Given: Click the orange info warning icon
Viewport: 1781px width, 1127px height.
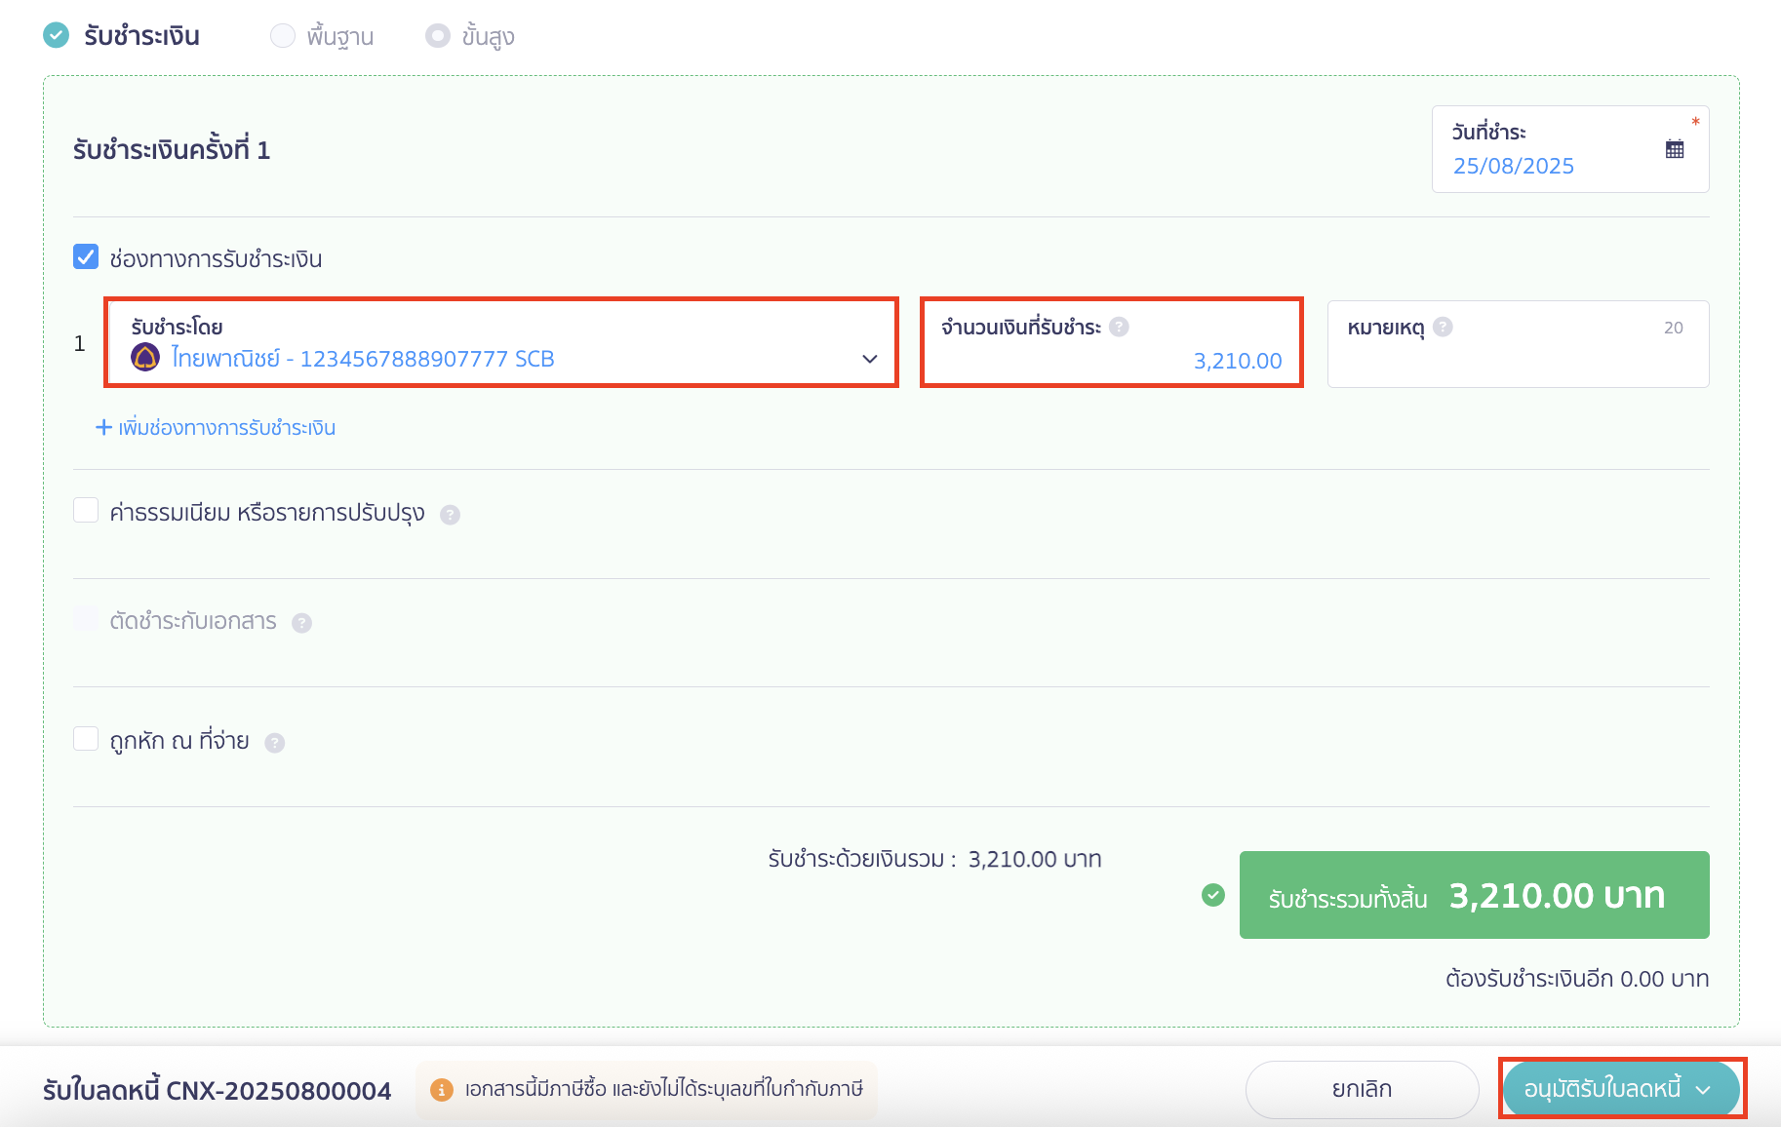Looking at the screenshot, I should [x=442, y=1090].
